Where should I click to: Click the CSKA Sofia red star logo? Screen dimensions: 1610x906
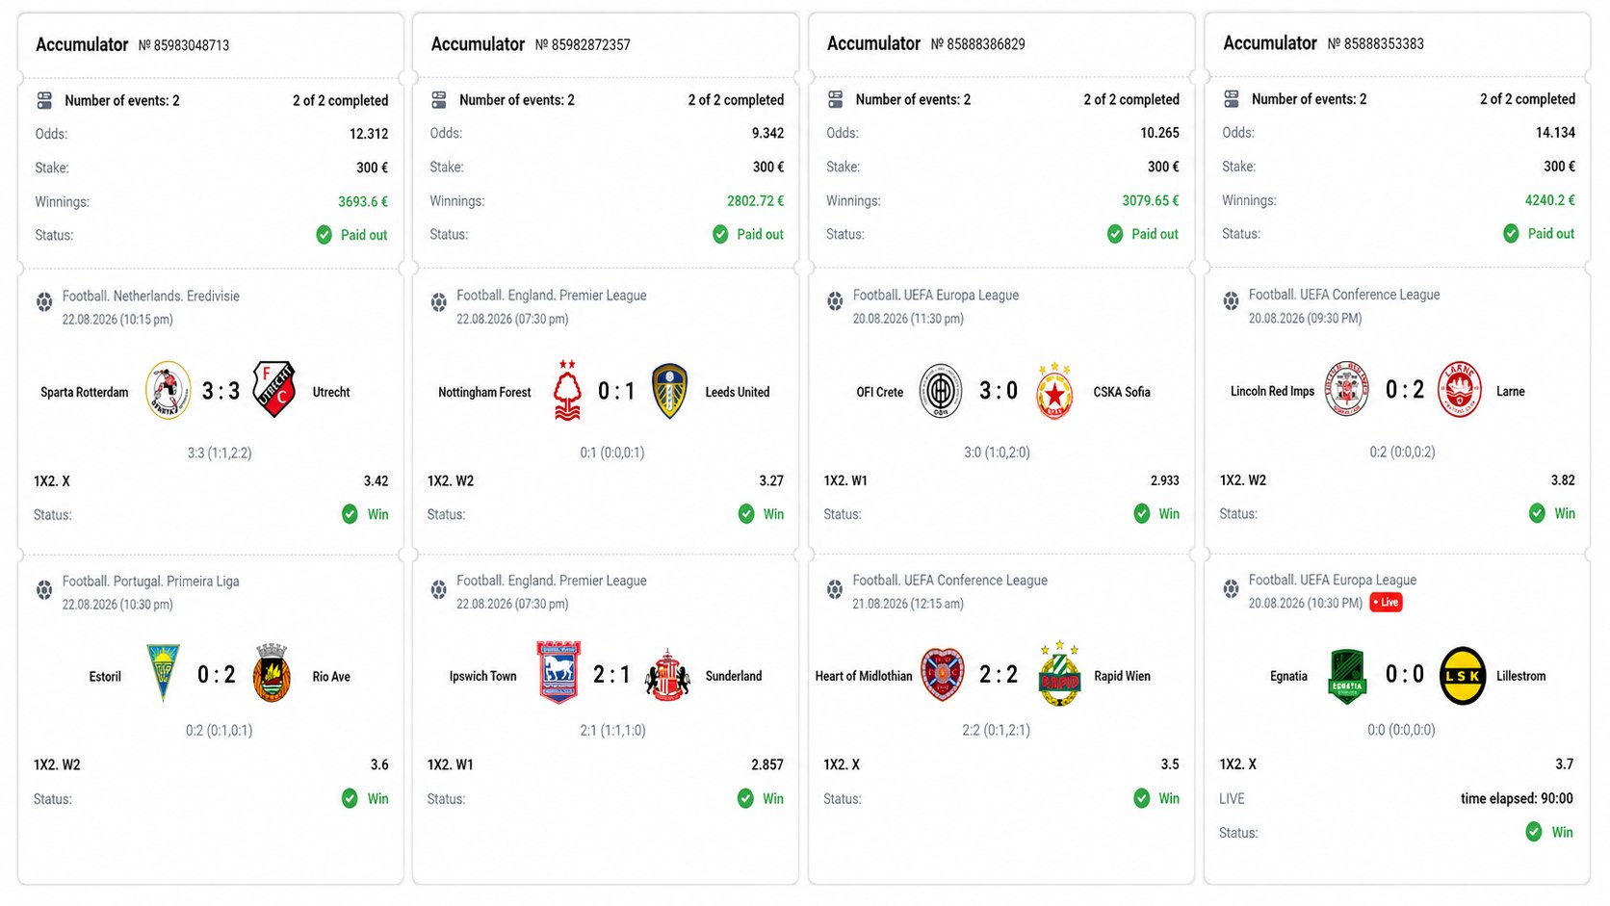coord(1055,391)
